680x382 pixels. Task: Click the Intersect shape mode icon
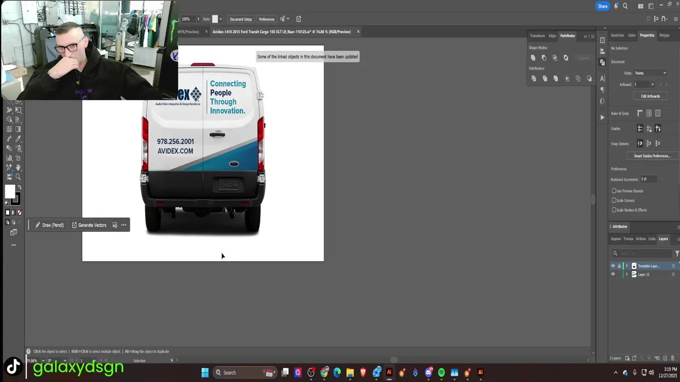555,58
